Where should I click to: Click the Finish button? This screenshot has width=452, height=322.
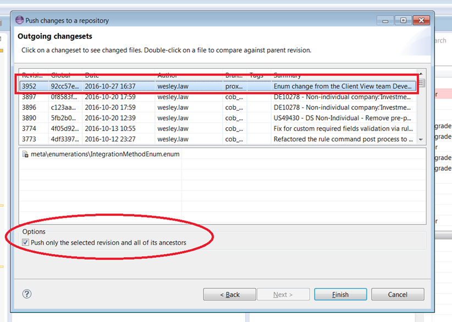click(x=340, y=294)
